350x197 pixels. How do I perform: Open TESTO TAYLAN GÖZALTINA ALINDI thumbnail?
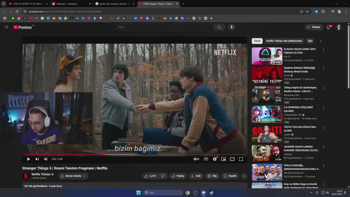point(267,134)
